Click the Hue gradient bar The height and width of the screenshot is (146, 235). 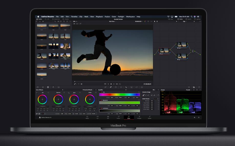click(120, 95)
